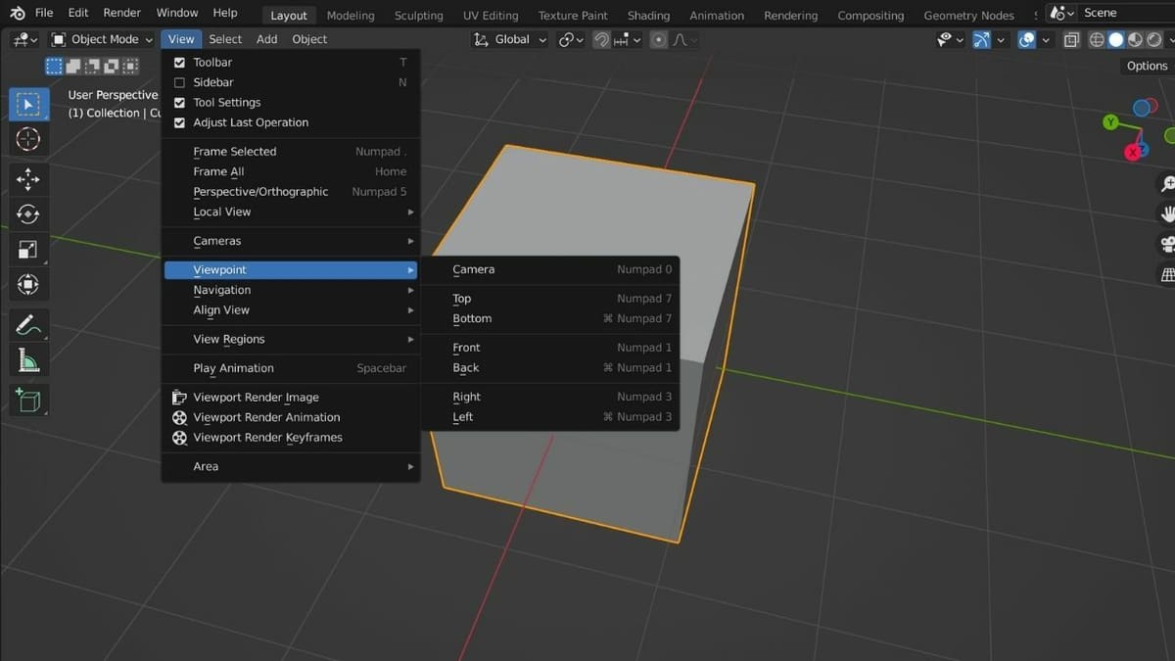Toggle show gizmo button
The image size is (1175, 661).
point(982,39)
